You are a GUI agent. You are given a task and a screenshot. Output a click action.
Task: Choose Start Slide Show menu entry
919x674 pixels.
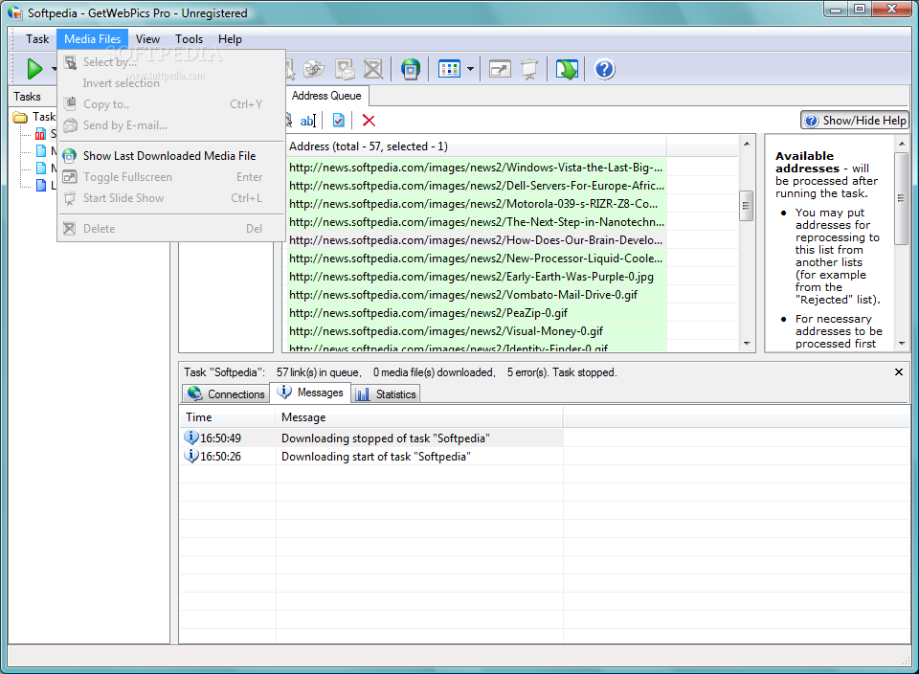[171, 198]
